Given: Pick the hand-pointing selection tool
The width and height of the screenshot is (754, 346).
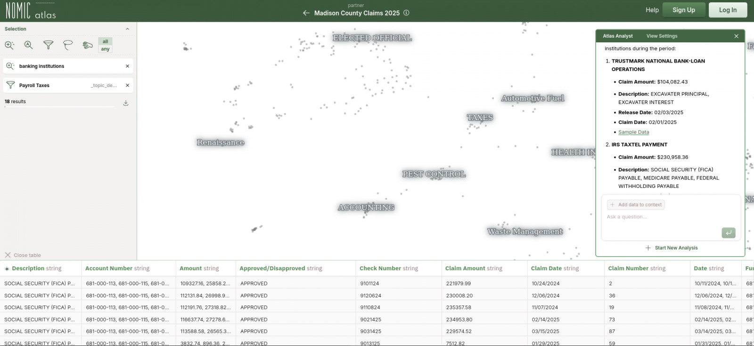Looking at the screenshot, I should coord(87,45).
